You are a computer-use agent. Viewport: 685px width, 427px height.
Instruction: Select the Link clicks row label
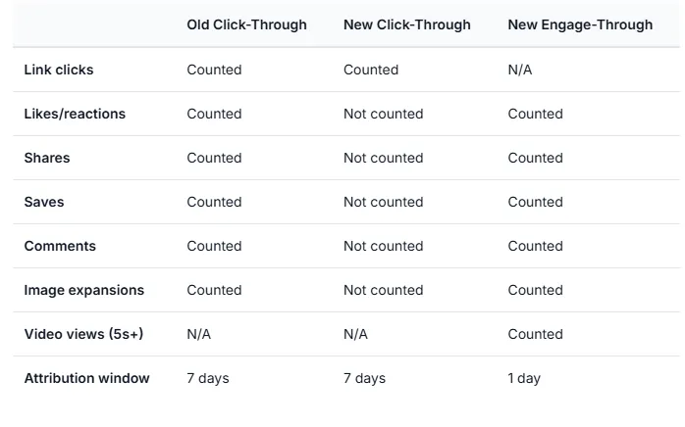pyautogui.click(x=59, y=70)
